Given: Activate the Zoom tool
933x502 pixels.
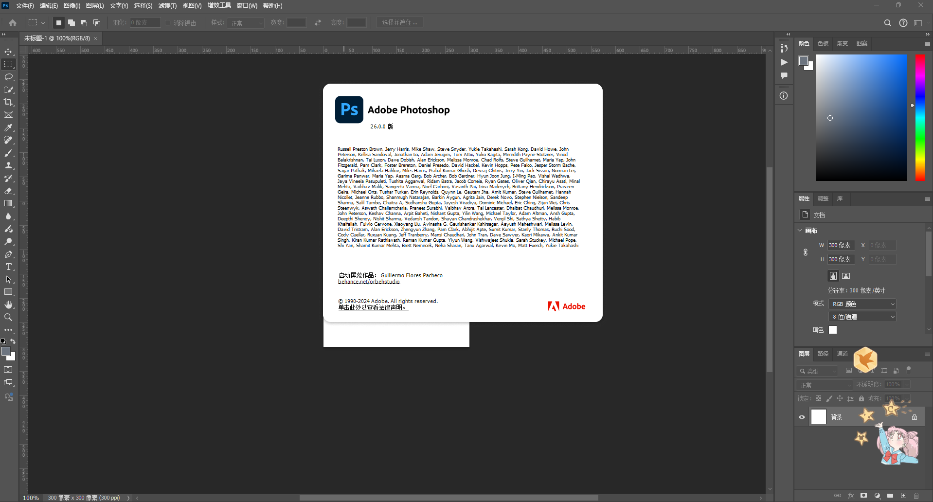Looking at the screenshot, I should 8,317.
